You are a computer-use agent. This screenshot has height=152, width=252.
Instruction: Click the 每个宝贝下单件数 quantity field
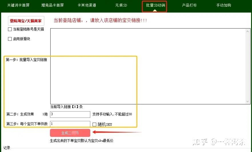[x=70, y=124]
